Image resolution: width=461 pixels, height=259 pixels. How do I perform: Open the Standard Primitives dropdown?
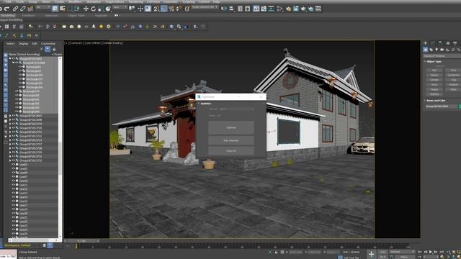pyautogui.click(x=442, y=56)
